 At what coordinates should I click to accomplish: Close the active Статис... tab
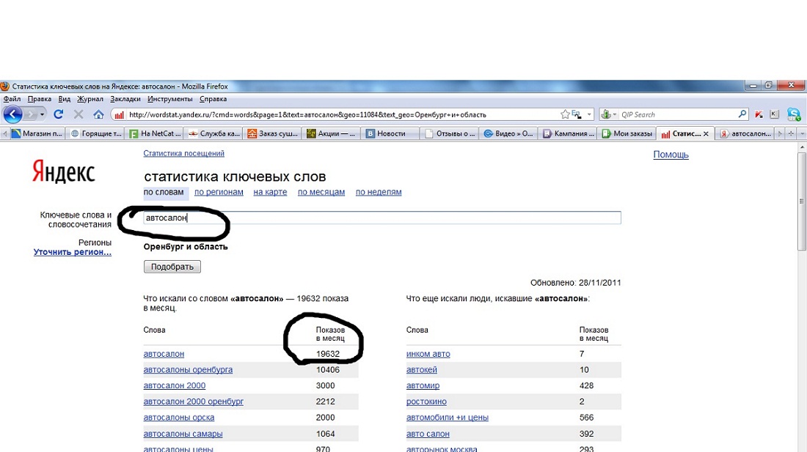(x=706, y=133)
